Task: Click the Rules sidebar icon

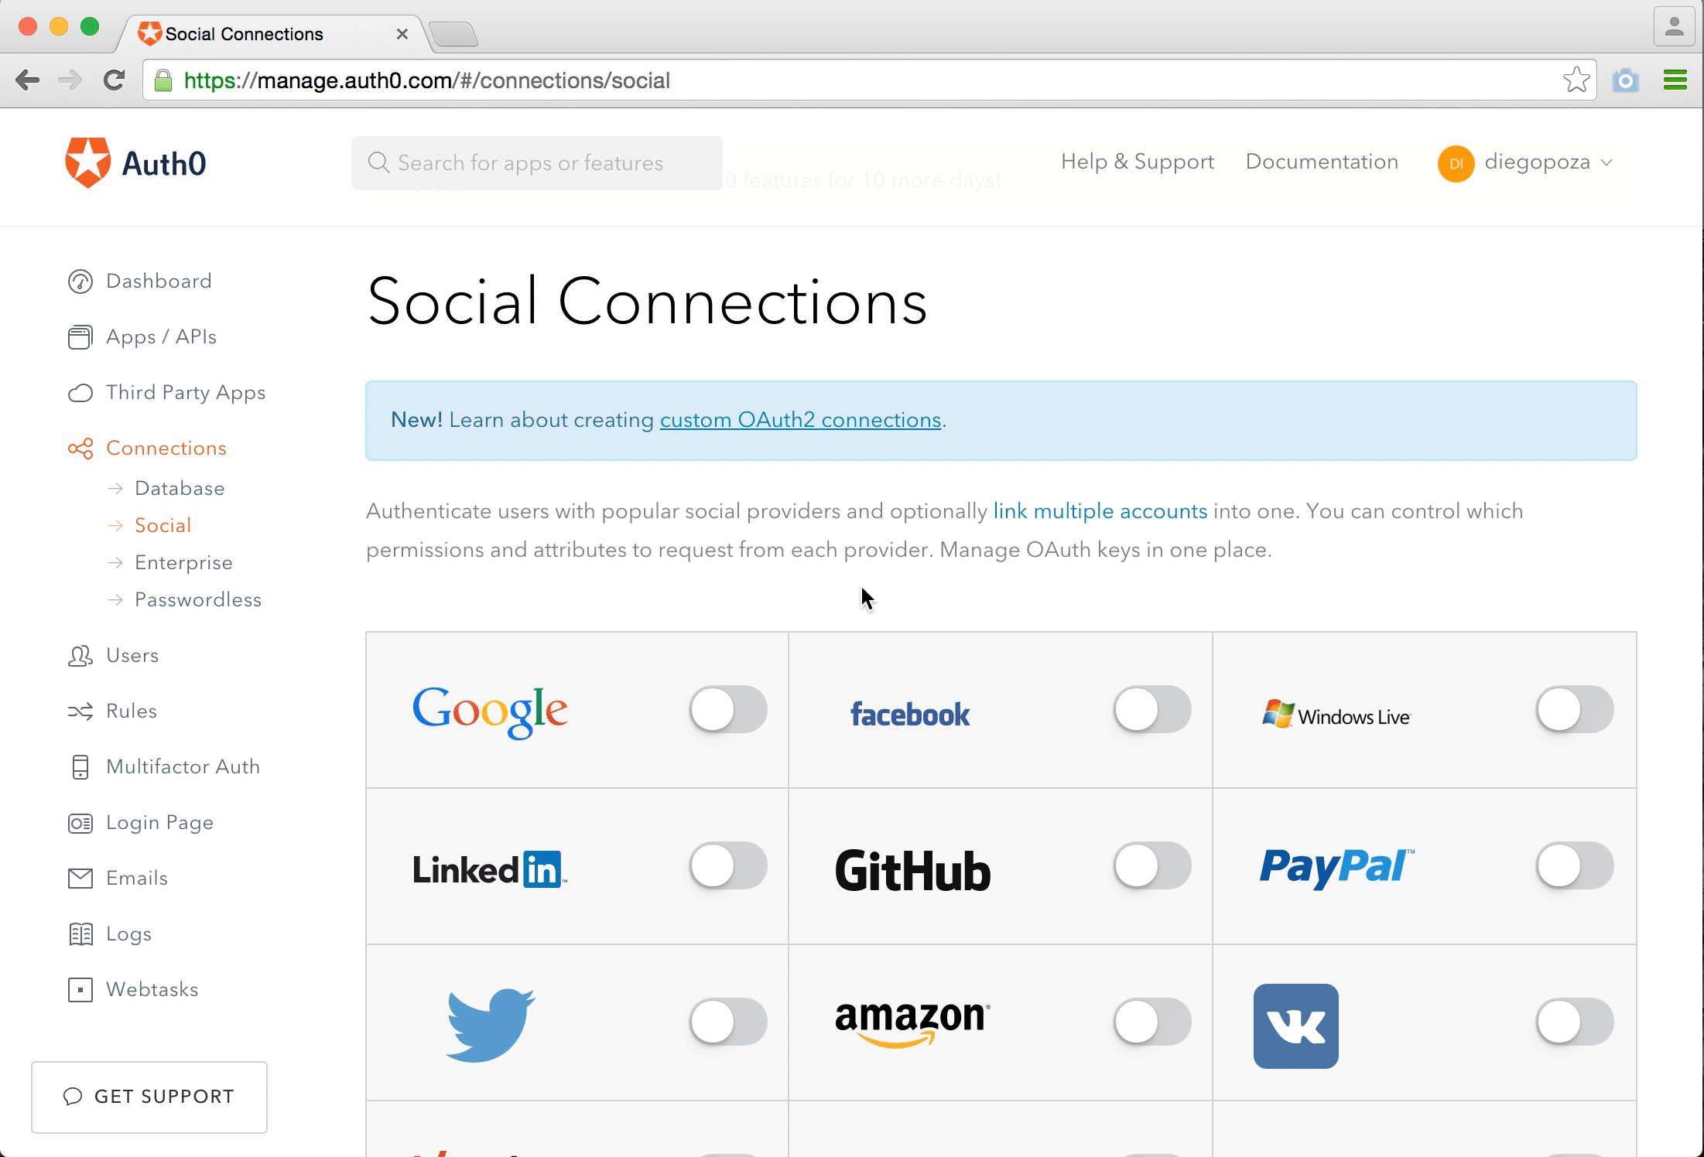Action: (x=80, y=710)
